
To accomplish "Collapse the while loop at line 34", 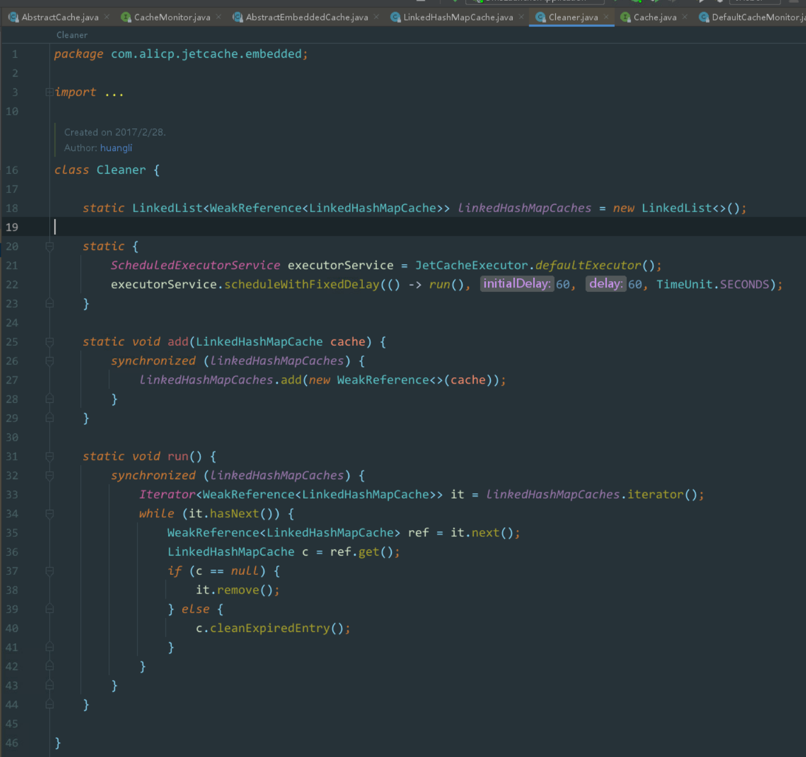I will (x=49, y=514).
